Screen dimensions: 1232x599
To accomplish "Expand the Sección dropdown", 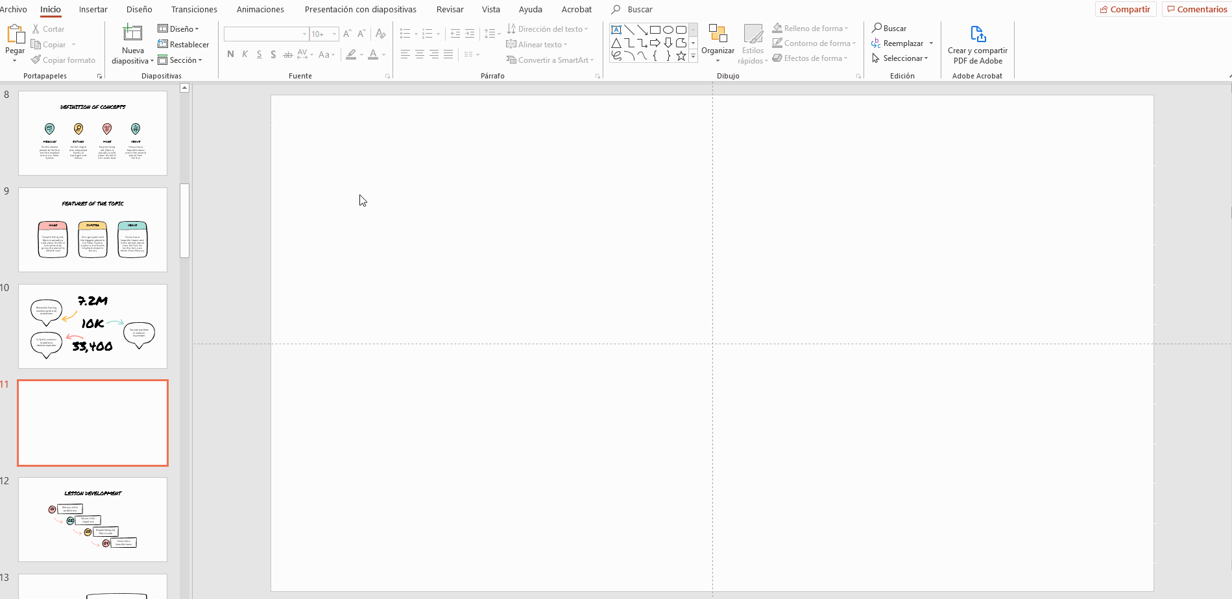I will (180, 60).
